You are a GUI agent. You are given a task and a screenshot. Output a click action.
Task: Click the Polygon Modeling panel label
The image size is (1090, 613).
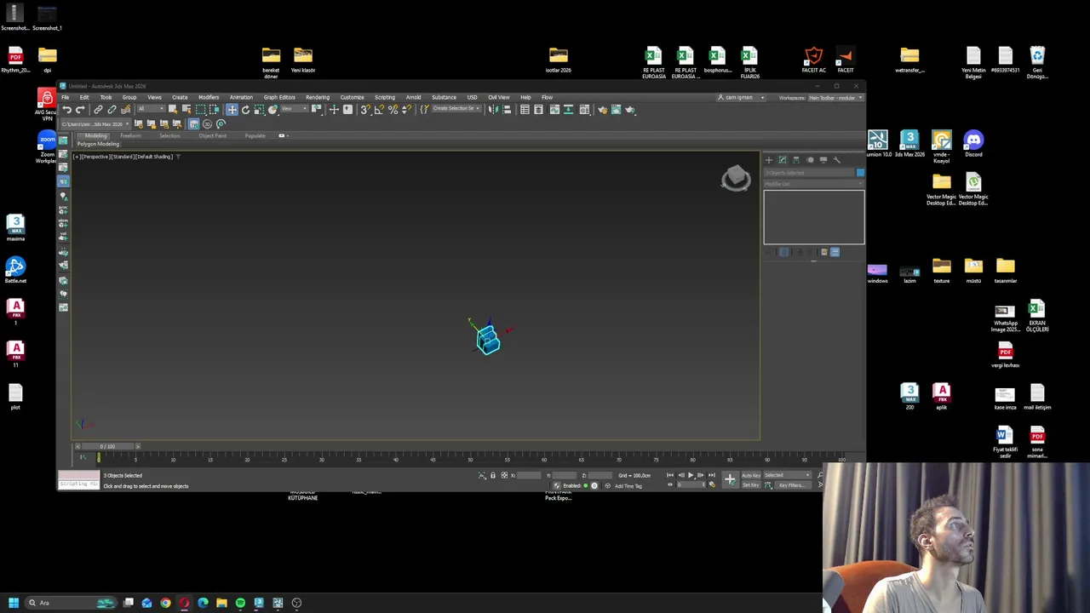pos(98,144)
